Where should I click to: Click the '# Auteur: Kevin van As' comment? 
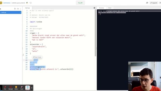[x=40, y=15]
